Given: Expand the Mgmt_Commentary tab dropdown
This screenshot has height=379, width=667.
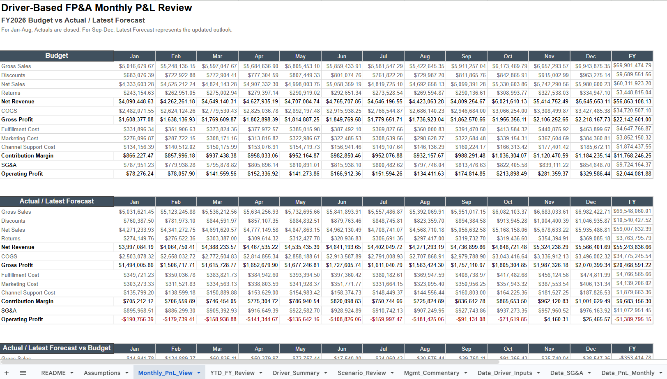Looking at the screenshot, I should [465, 373].
